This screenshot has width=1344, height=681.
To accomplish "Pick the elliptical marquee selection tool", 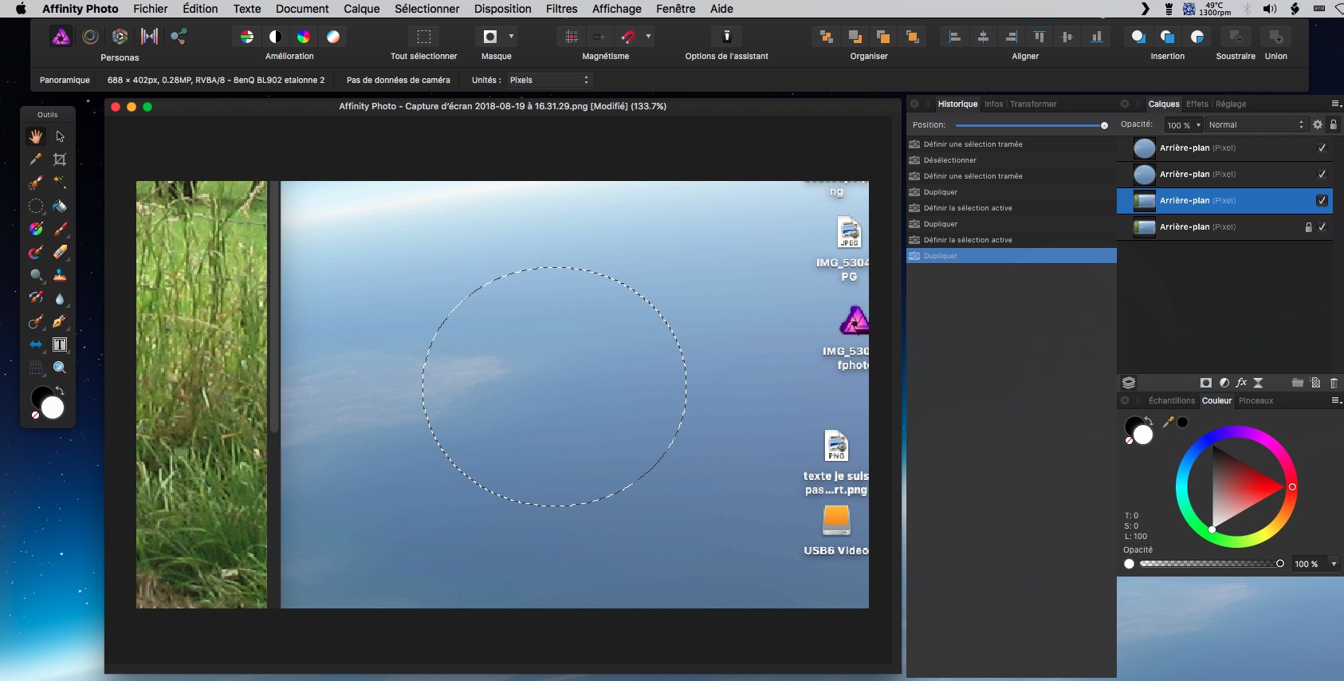I will click(36, 206).
